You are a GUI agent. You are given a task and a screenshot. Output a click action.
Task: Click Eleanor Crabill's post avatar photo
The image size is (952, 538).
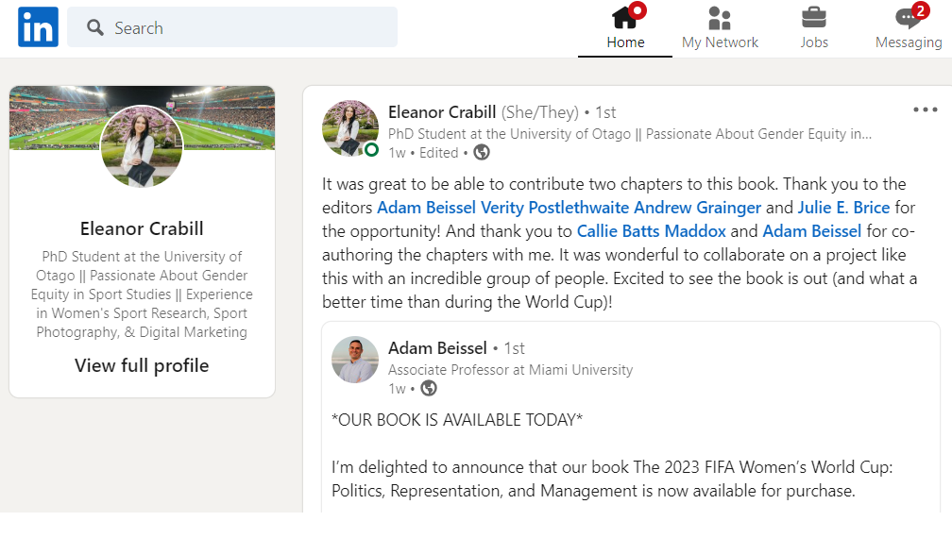click(x=350, y=128)
